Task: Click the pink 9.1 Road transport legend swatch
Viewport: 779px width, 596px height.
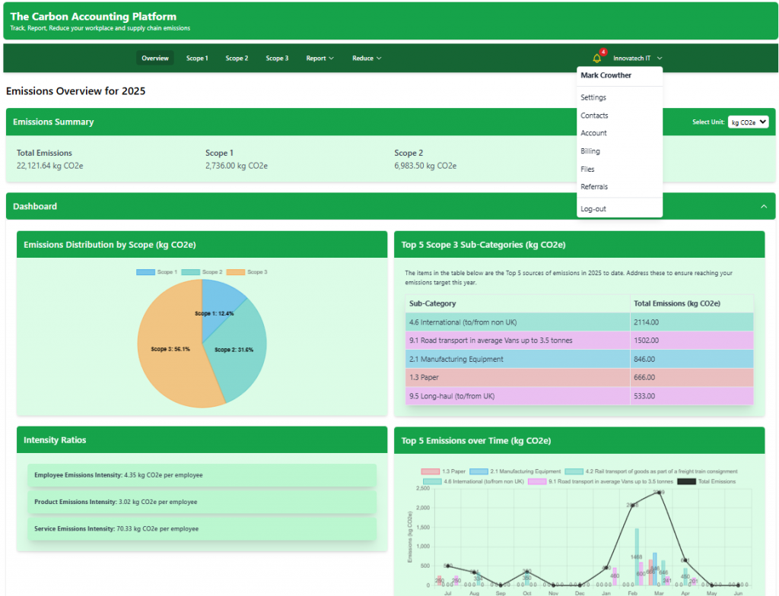Action: (538, 481)
